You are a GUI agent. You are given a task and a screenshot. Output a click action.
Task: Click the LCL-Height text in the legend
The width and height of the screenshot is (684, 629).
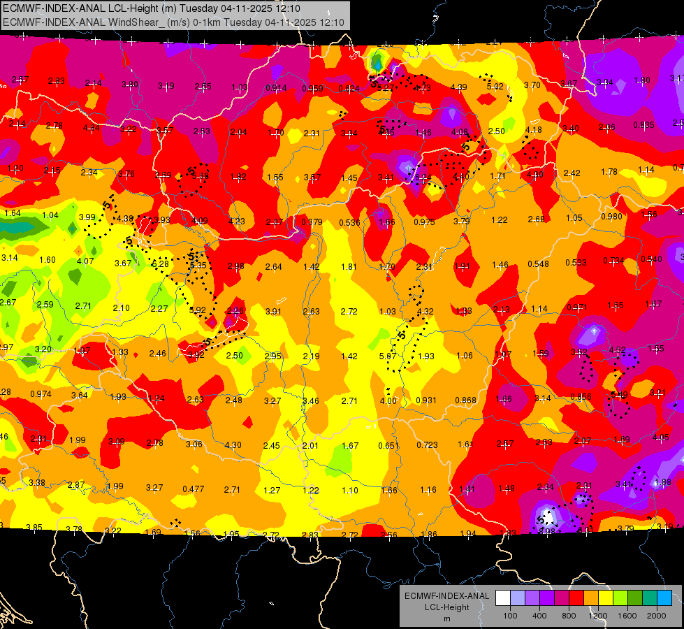pos(446,607)
